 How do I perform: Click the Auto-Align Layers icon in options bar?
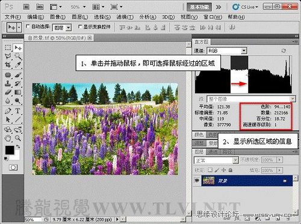[232, 27]
